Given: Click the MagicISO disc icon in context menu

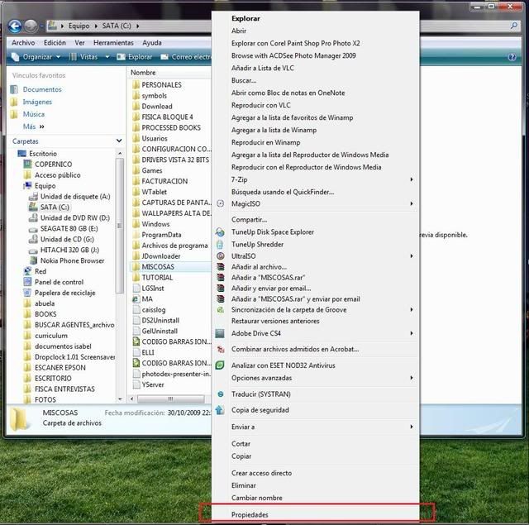Looking at the screenshot, I should click(220, 203).
